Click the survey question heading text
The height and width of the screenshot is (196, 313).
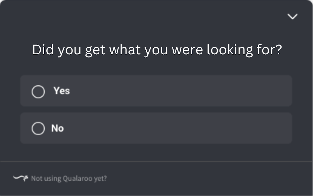157,50
